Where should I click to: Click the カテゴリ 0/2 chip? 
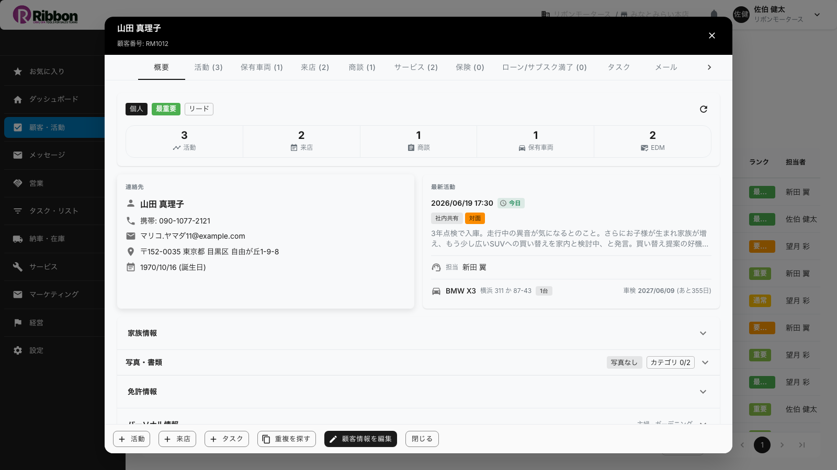(x=671, y=362)
